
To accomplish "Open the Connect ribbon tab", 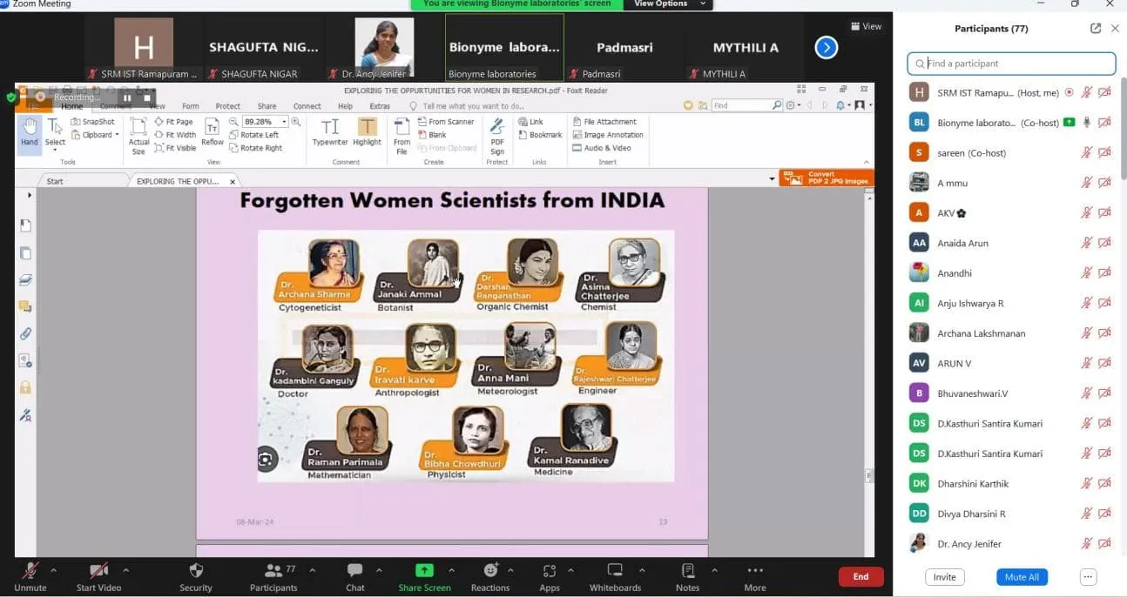I will (307, 106).
